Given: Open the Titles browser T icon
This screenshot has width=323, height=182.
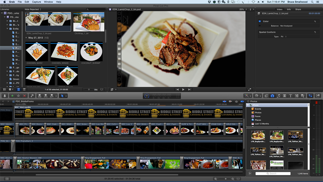Looking at the screenshot, I should [291, 96].
